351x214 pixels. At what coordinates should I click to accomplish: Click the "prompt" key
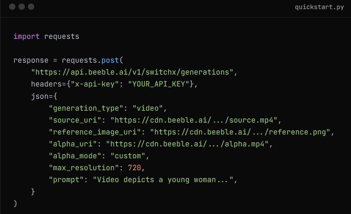[x=66, y=180]
